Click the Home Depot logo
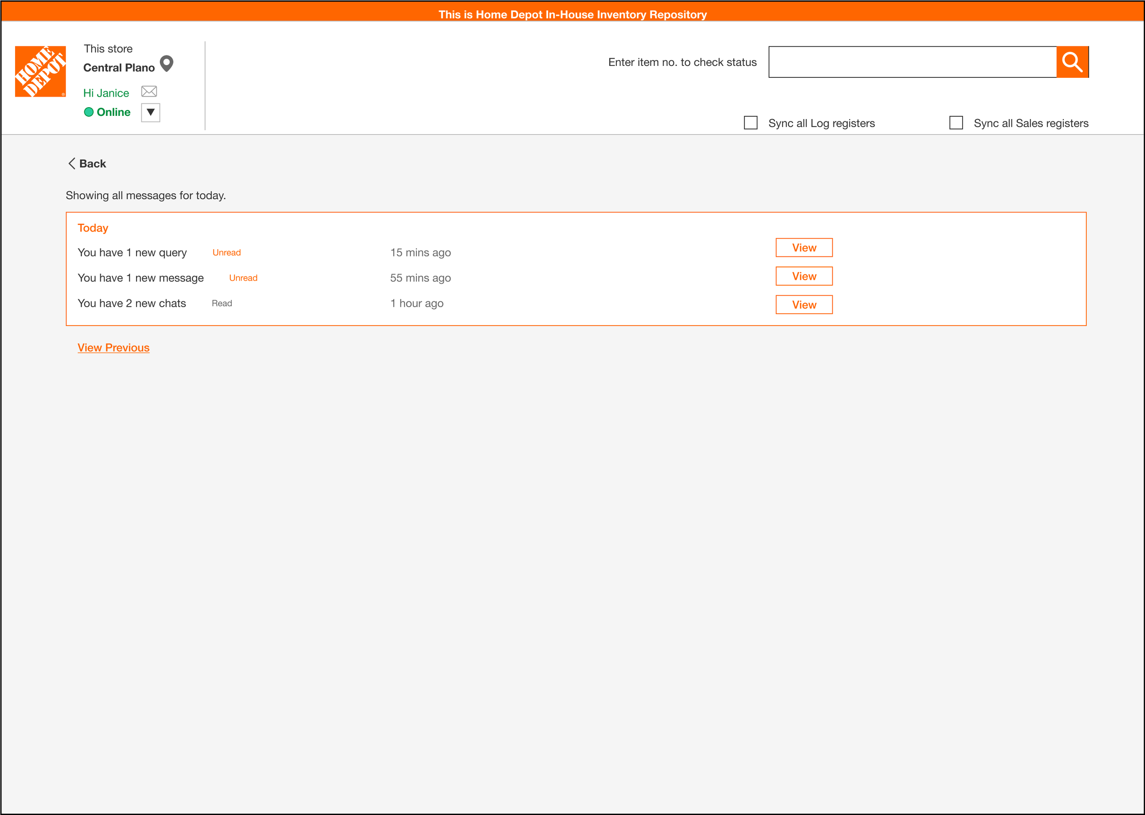This screenshot has height=815, width=1145. coord(40,71)
